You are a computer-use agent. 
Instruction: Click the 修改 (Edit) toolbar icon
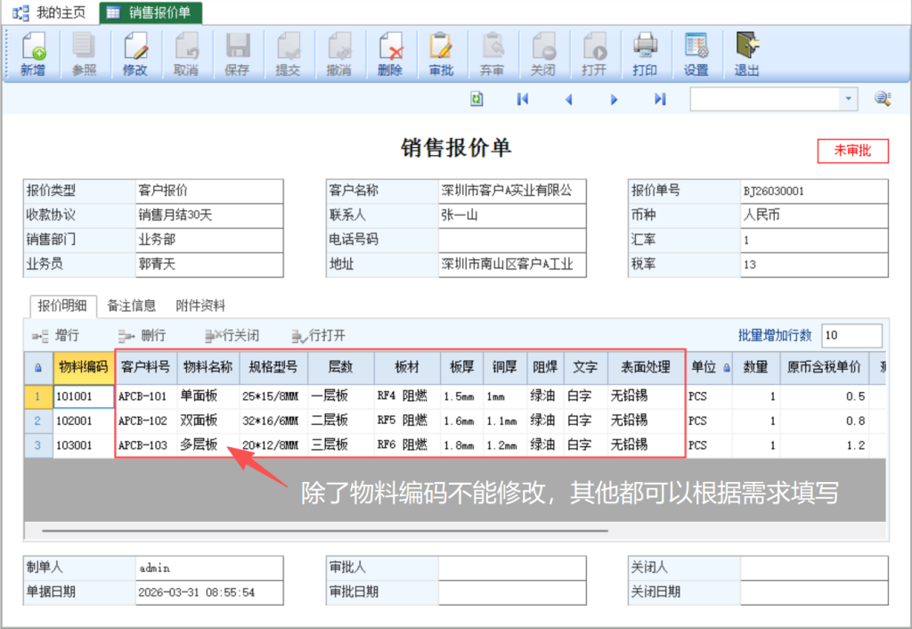coord(134,53)
